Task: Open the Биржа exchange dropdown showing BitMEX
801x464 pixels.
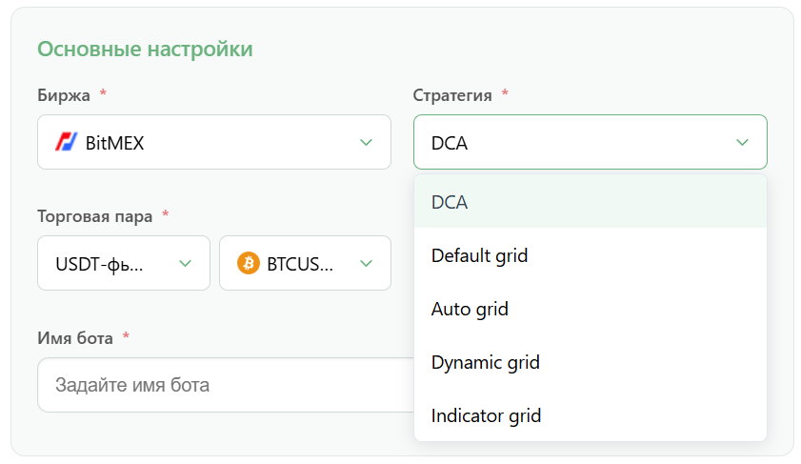Action: click(x=214, y=142)
